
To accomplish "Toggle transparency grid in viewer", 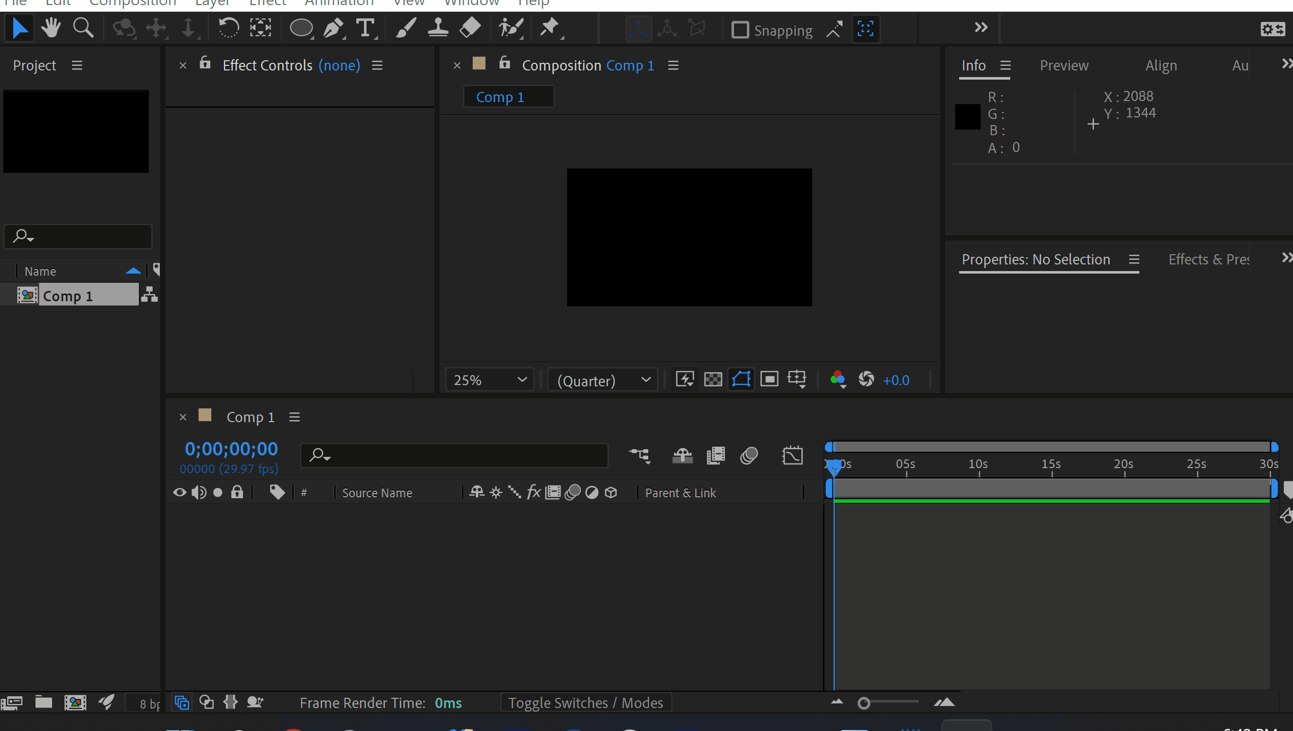I will (713, 379).
